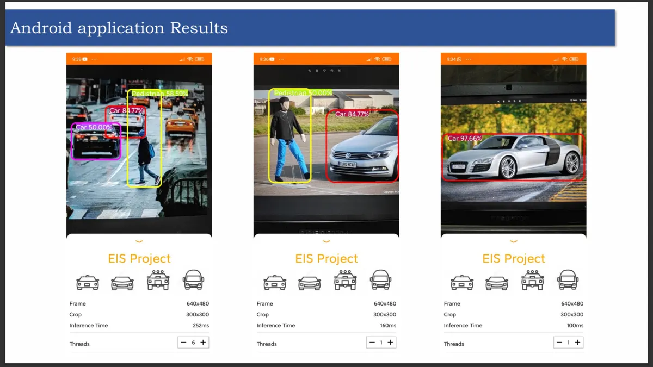The image size is (653, 367).
Task: Click the van icon in the 9:34 phone
Action: tap(568, 279)
